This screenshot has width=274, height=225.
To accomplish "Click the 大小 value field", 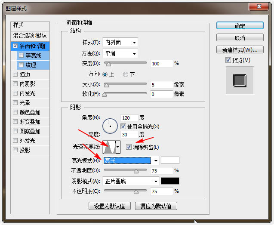I will pos(162,85).
